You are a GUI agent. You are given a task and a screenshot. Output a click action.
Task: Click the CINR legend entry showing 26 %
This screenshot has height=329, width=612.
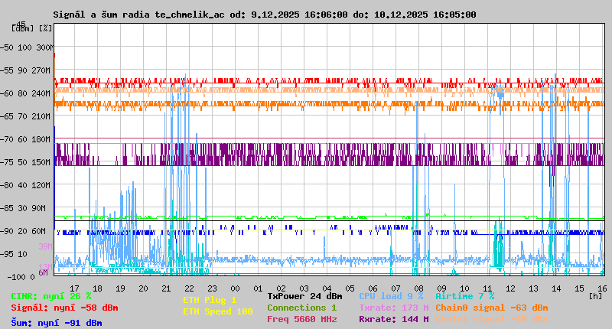[51, 296]
